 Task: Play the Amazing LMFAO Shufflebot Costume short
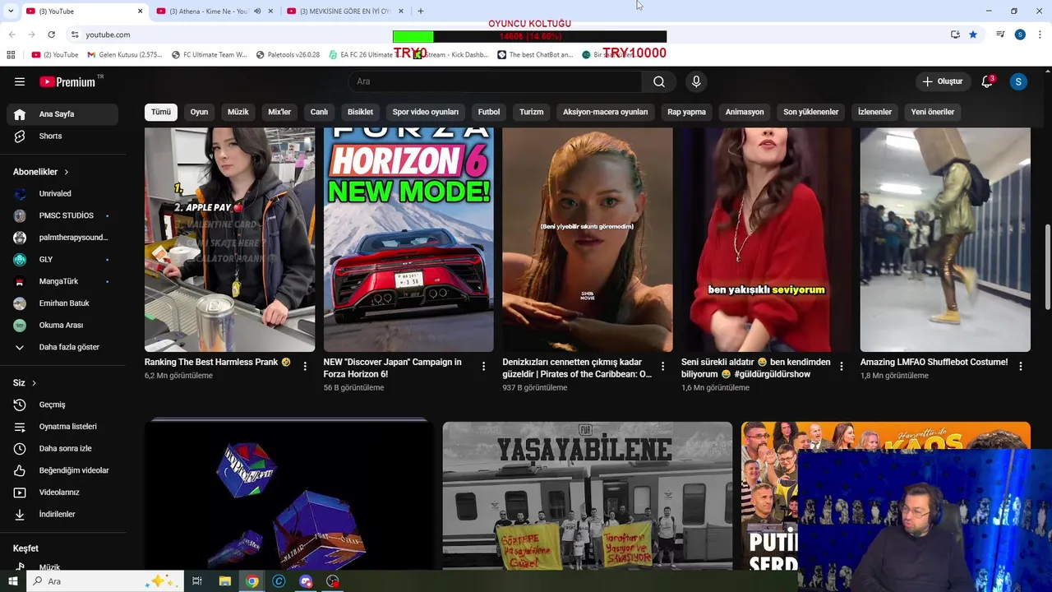[x=945, y=239]
